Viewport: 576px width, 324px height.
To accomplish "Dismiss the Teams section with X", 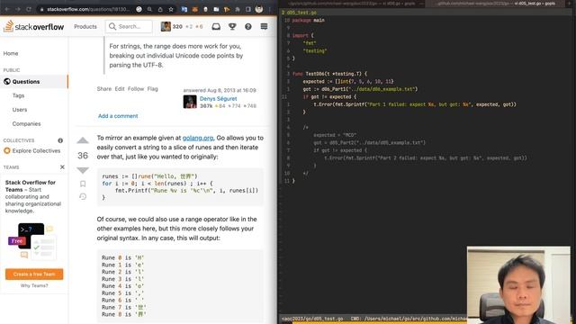I will [x=62, y=167].
